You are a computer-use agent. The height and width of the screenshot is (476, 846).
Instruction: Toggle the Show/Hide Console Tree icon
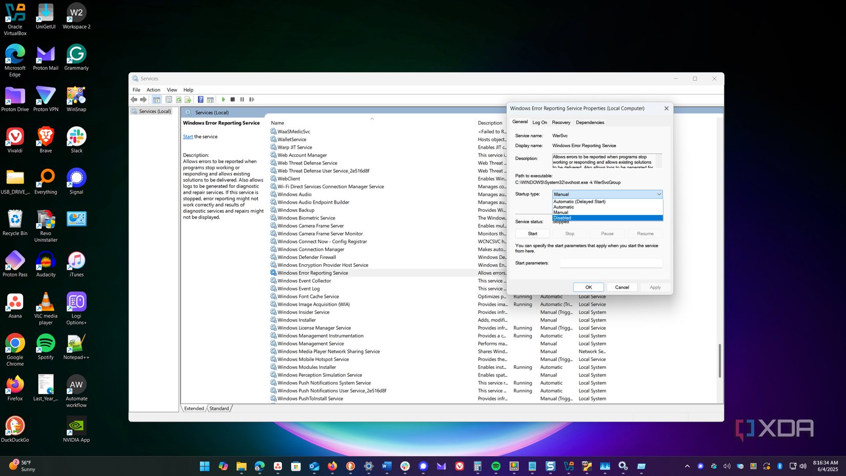point(156,100)
